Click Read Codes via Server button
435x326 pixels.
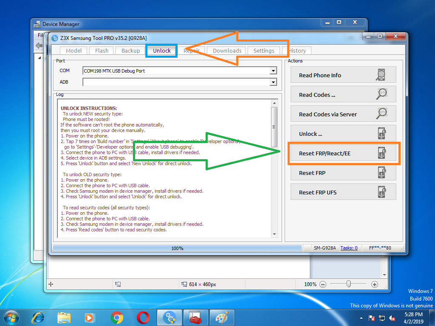pos(343,114)
